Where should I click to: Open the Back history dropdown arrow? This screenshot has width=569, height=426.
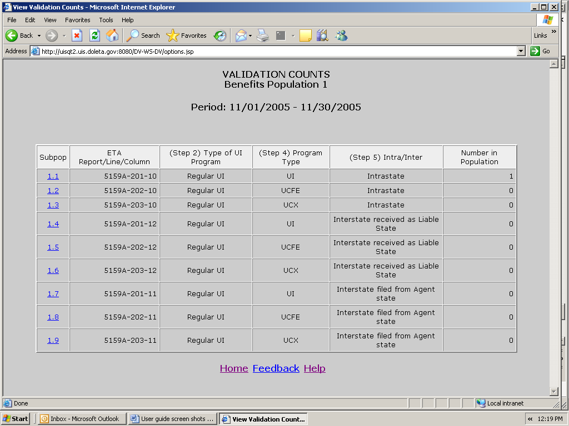pos(39,35)
